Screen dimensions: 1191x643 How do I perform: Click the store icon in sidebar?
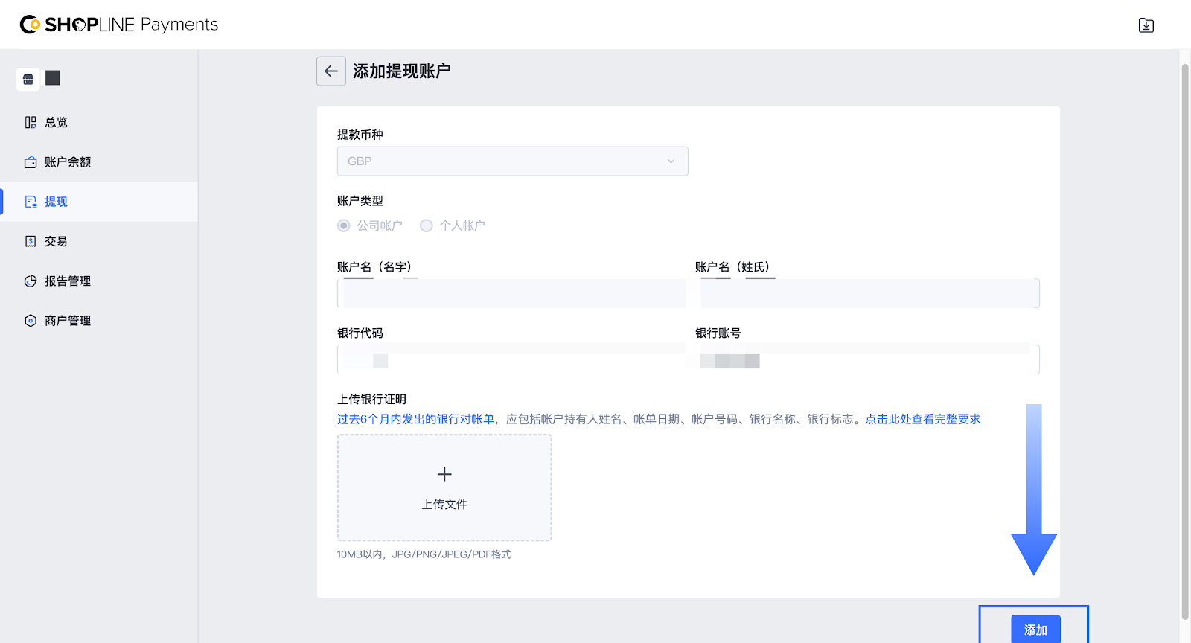click(28, 79)
